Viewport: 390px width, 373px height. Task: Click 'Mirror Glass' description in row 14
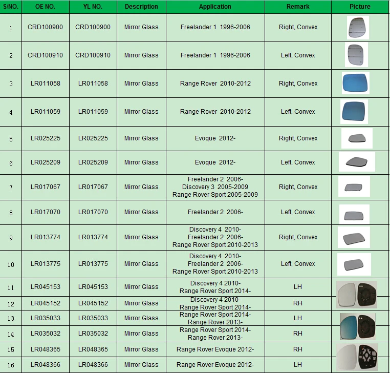pos(141,334)
